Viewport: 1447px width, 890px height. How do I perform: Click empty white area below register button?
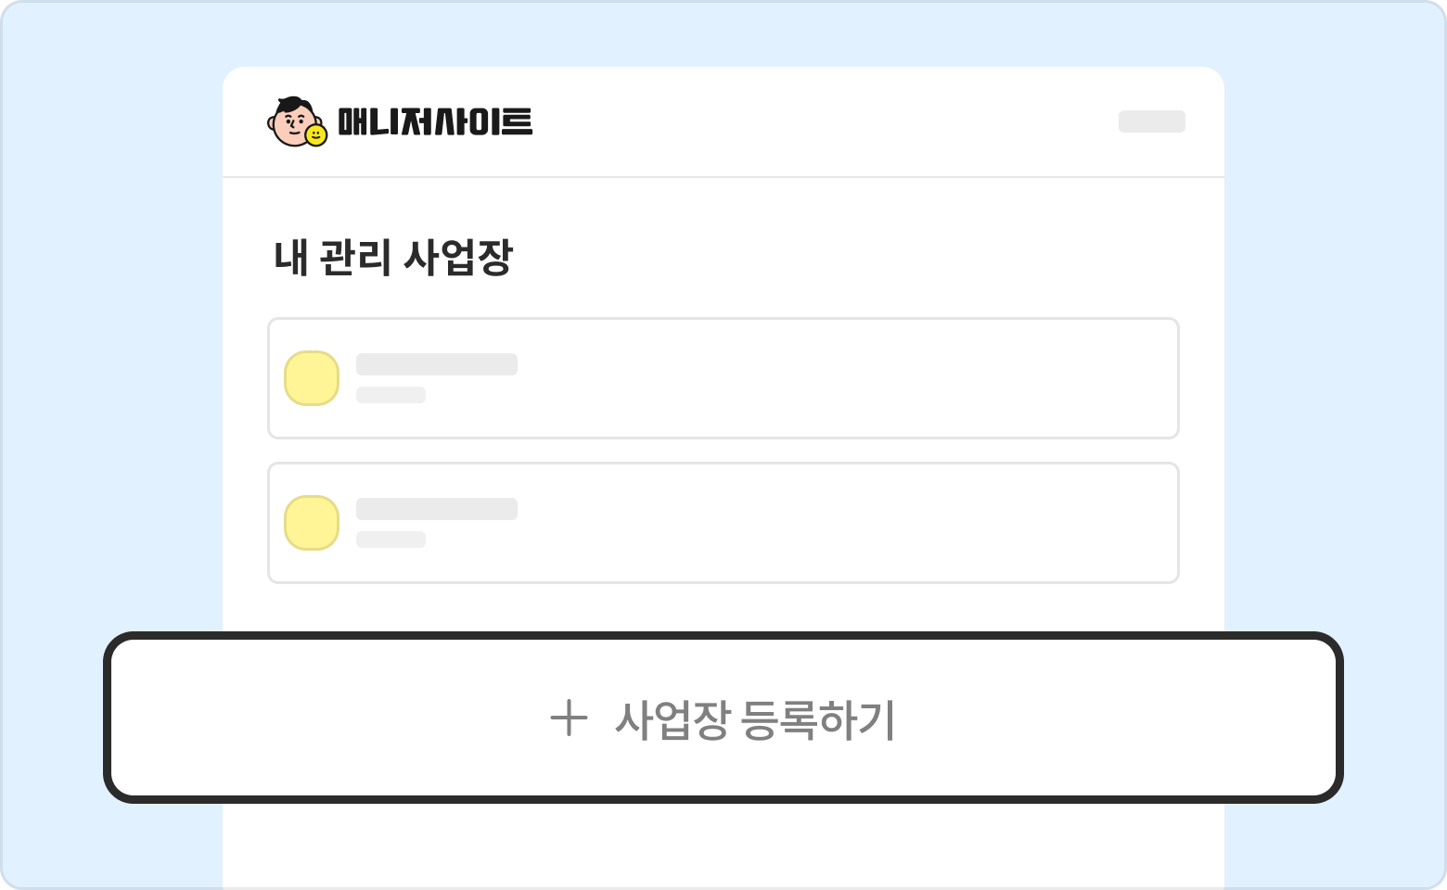click(x=723, y=848)
